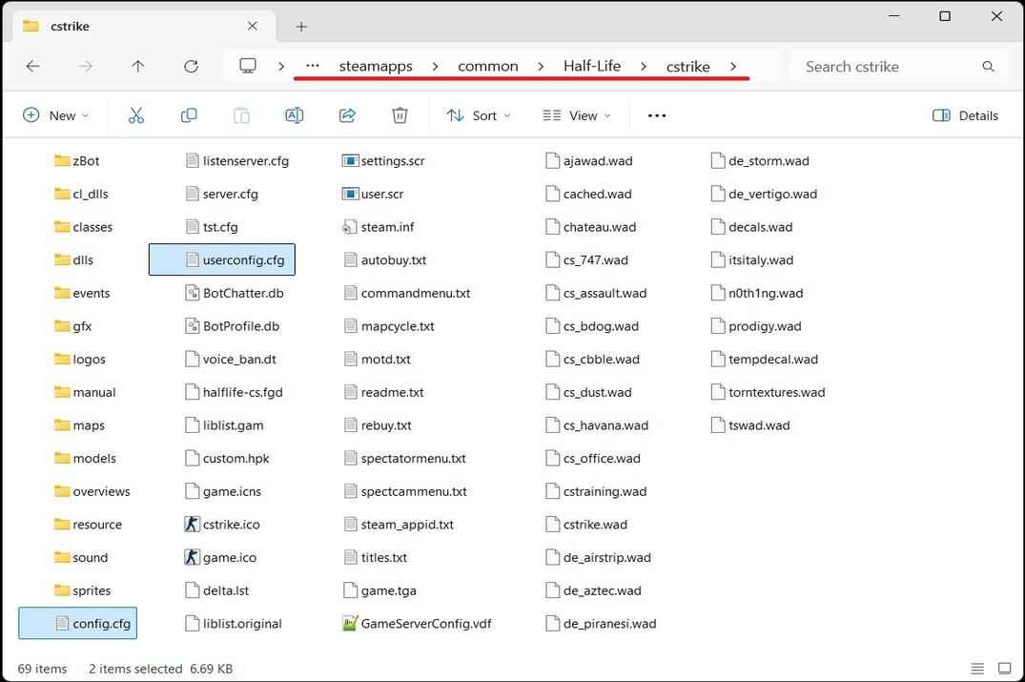
Task: Select the halflife-cs.fgd file
Action: click(x=234, y=392)
